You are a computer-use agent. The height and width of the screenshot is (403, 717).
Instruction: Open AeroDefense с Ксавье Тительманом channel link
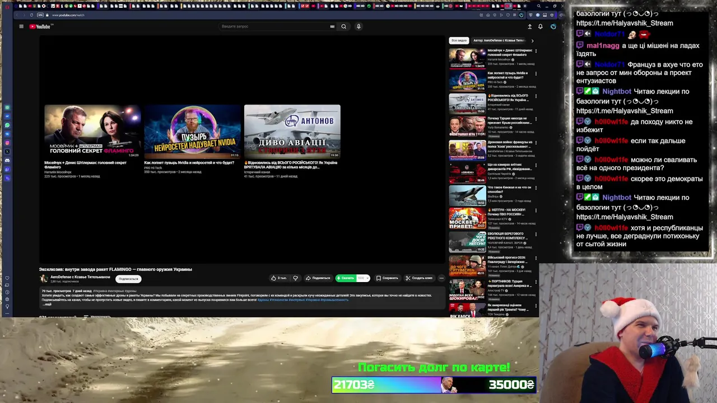tap(80, 277)
